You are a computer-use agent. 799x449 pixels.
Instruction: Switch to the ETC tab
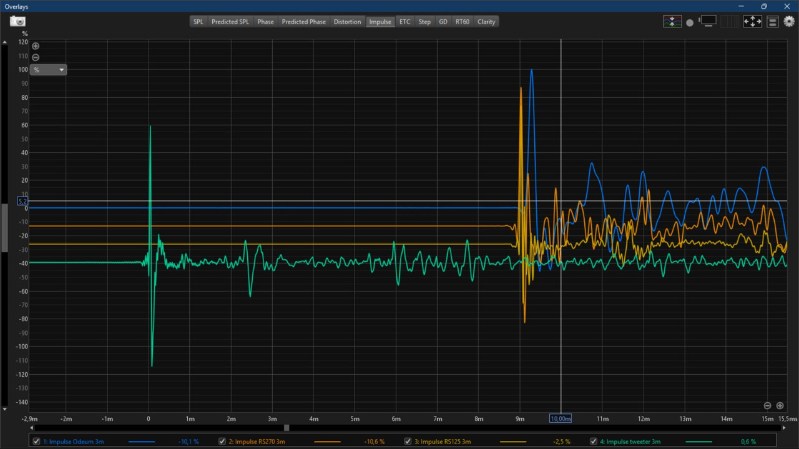coord(405,21)
